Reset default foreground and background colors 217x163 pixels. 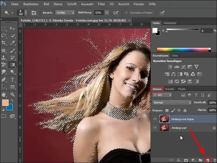coord(3,109)
